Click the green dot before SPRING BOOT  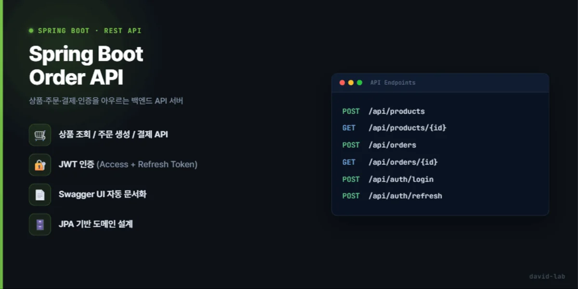click(31, 30)
